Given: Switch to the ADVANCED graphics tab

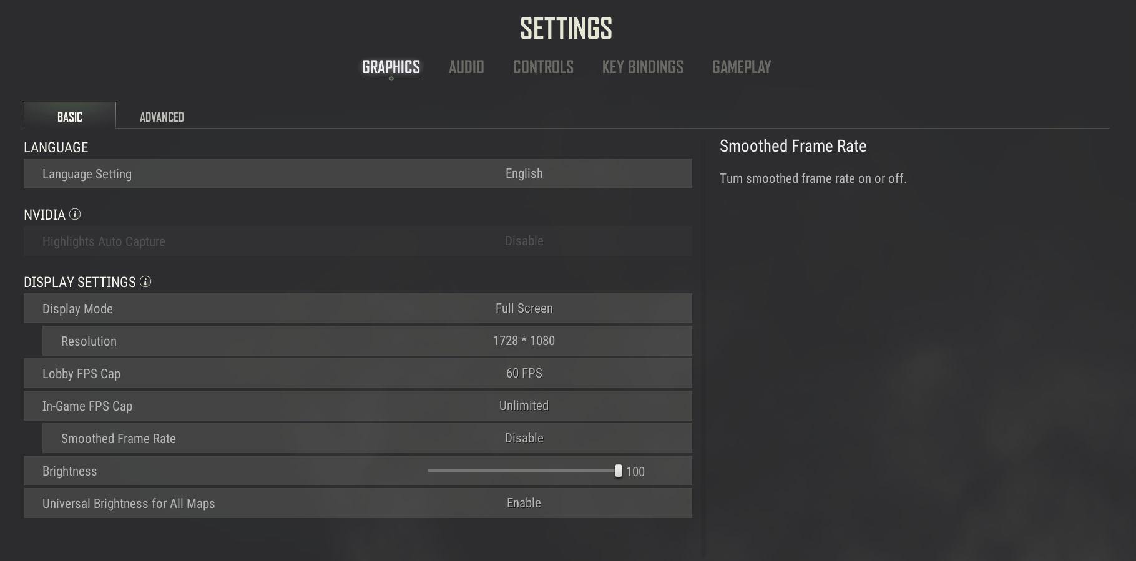Looking at the screenshot, I should coord(162,116).
